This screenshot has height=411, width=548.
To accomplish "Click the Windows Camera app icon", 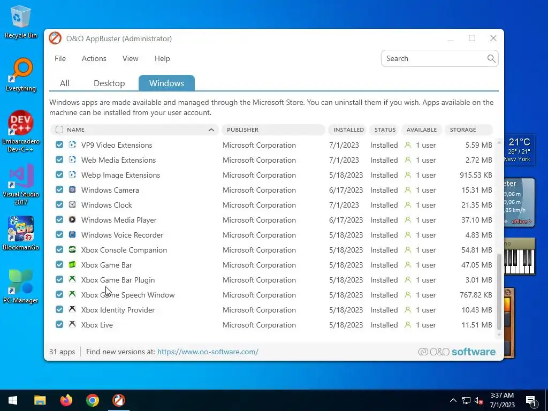I will point(72,190).
